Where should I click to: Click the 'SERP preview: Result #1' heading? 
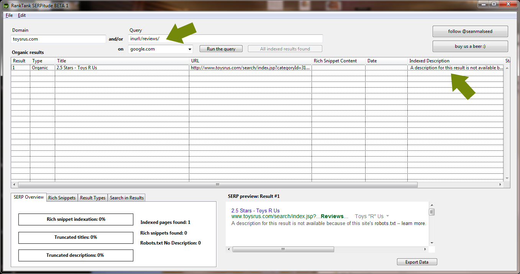tap(254, 196)
